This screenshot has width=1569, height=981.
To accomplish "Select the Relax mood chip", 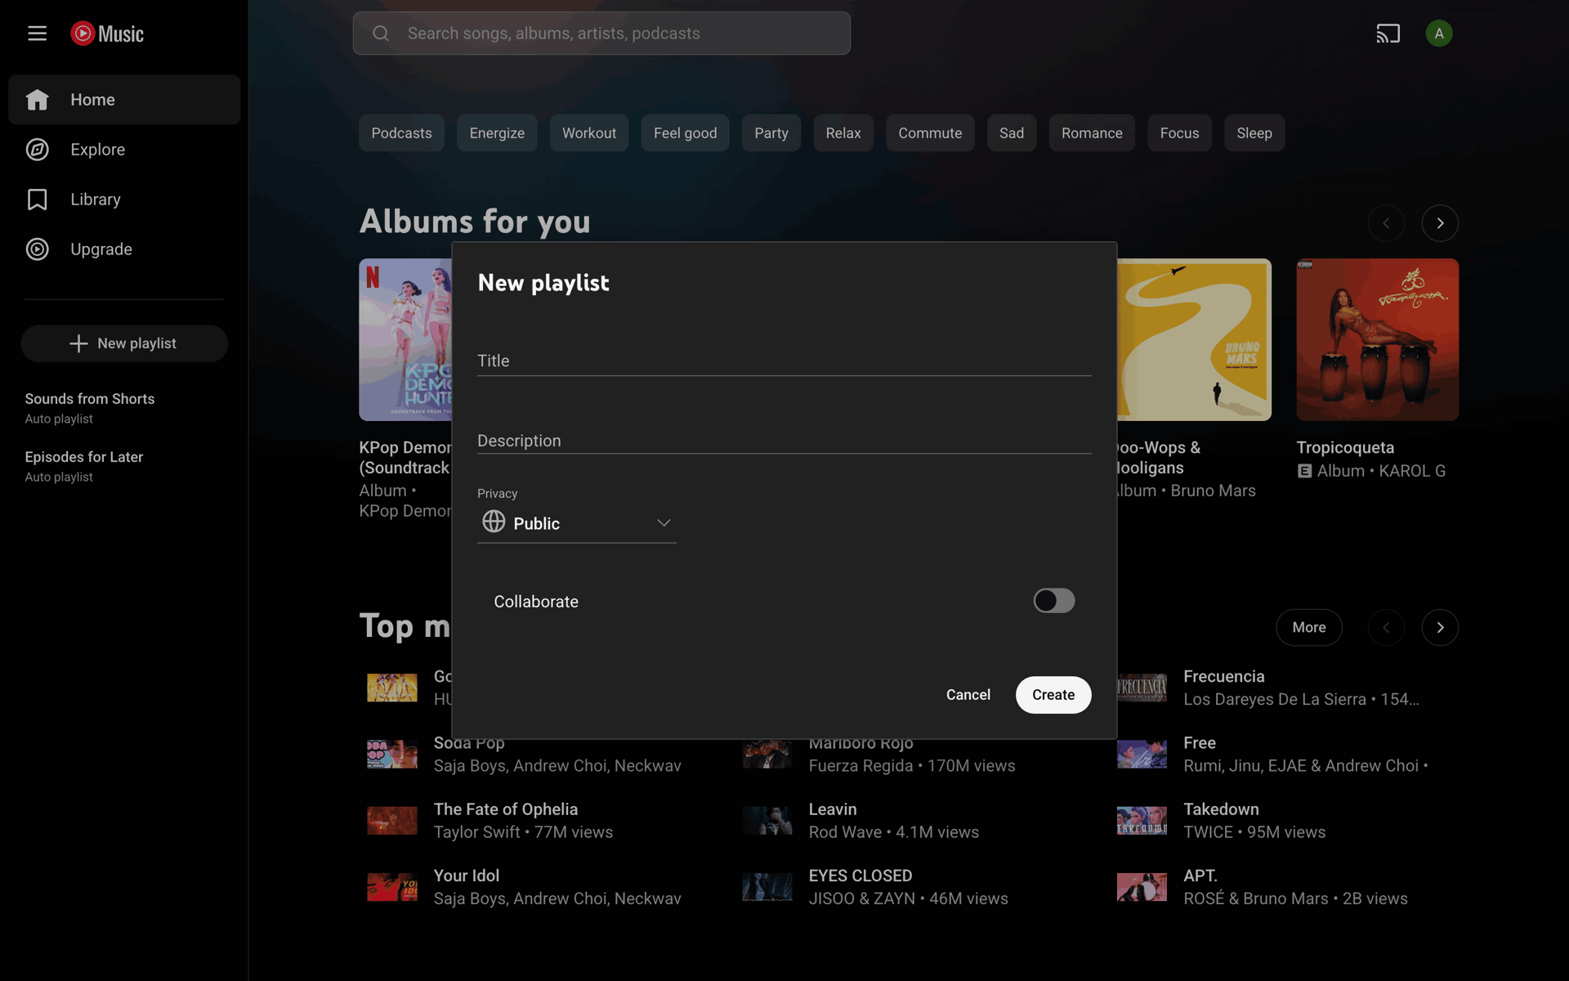I will [843, 133].
